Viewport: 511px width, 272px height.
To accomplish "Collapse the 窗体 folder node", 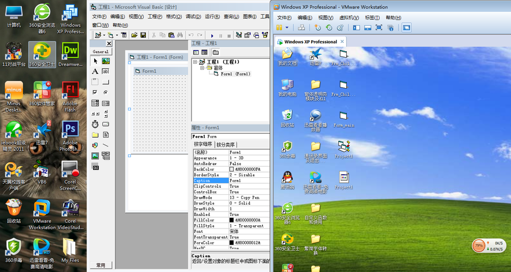I will [x=202, y=68].
